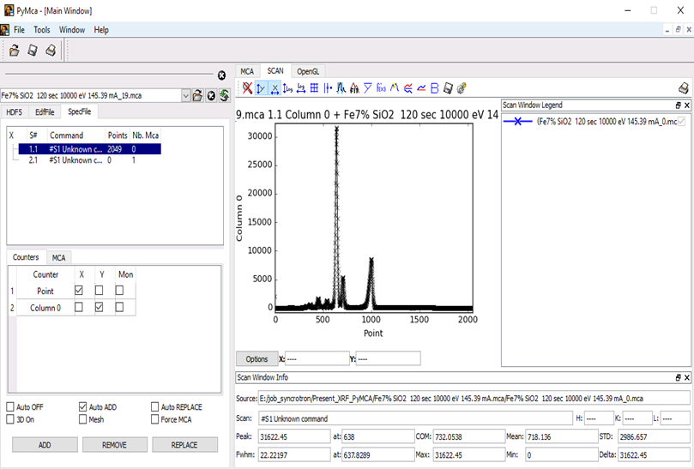
Task: Click the swap sign red-blue arrows icon
Action: [408, 88]
